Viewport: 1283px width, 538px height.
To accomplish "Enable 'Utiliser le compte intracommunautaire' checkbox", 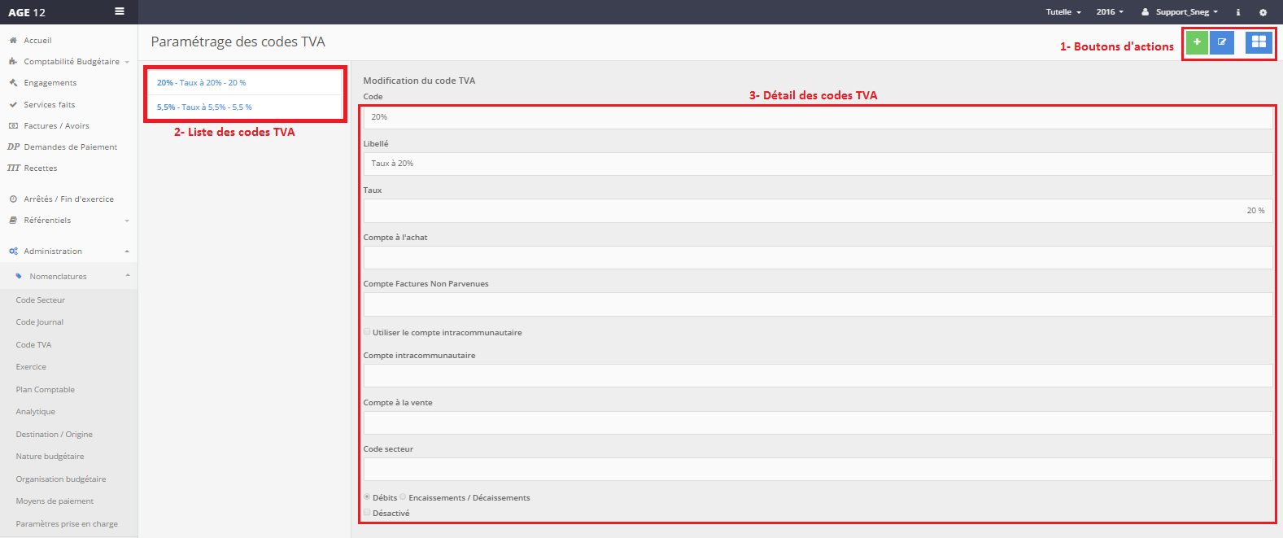I will 367,332.
